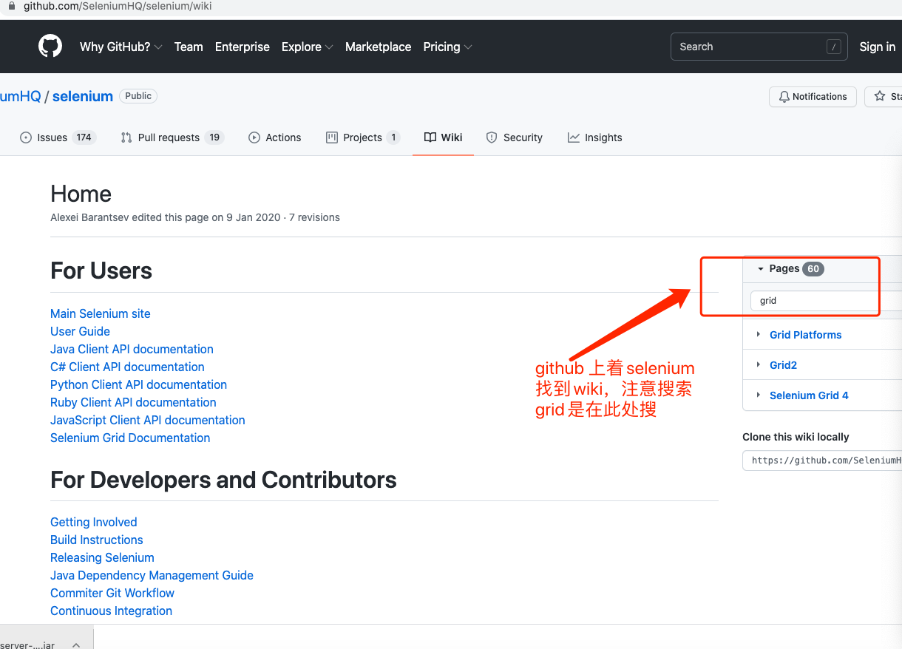The height and width of the screenshot is (649, 902).
Task: Click the Notifications bell icon
Action: (x=784, y=97)
